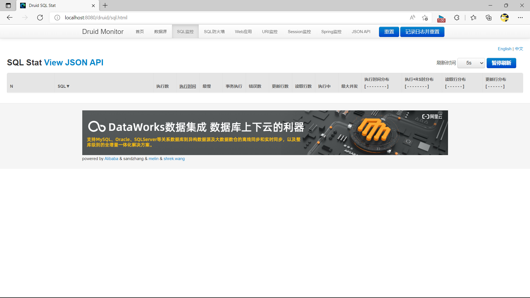Open Session监控 nav item
The width and height of the screenshot is (530, 298).
click(x=299, y=31)
